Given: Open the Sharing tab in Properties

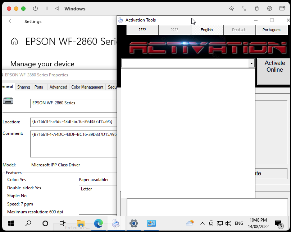Looking at the screenshot, I should [24, 87].
